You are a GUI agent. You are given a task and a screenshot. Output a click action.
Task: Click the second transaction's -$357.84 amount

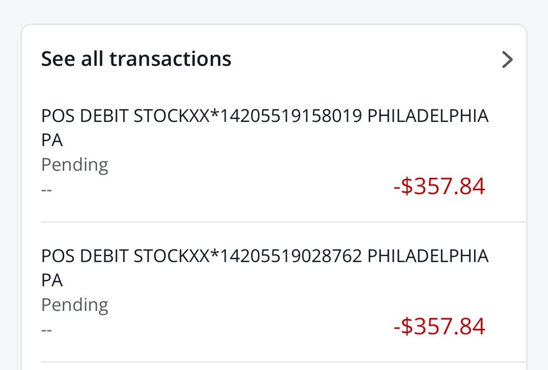point(439,326)
